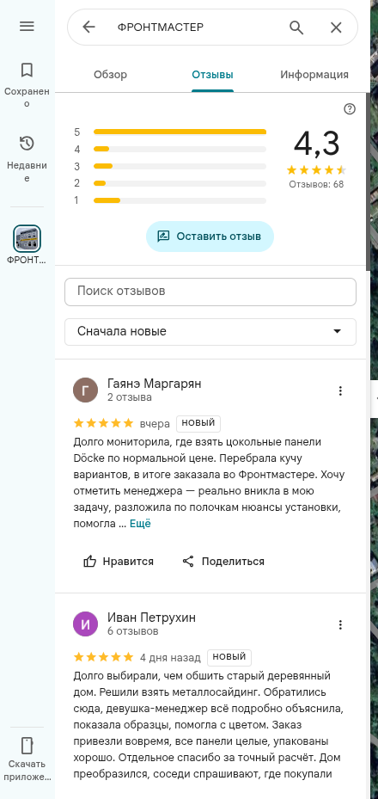
Task: Open Недавние recent history
Action: [27, 158]
